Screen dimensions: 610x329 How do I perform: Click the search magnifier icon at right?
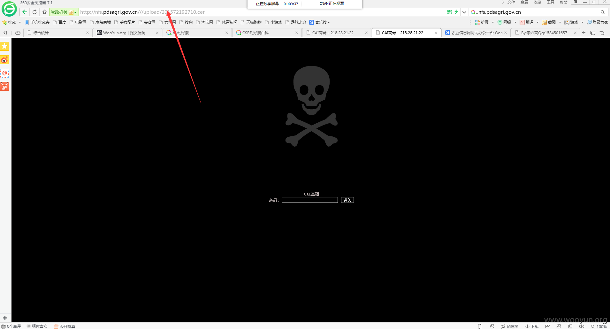[602, 12]
